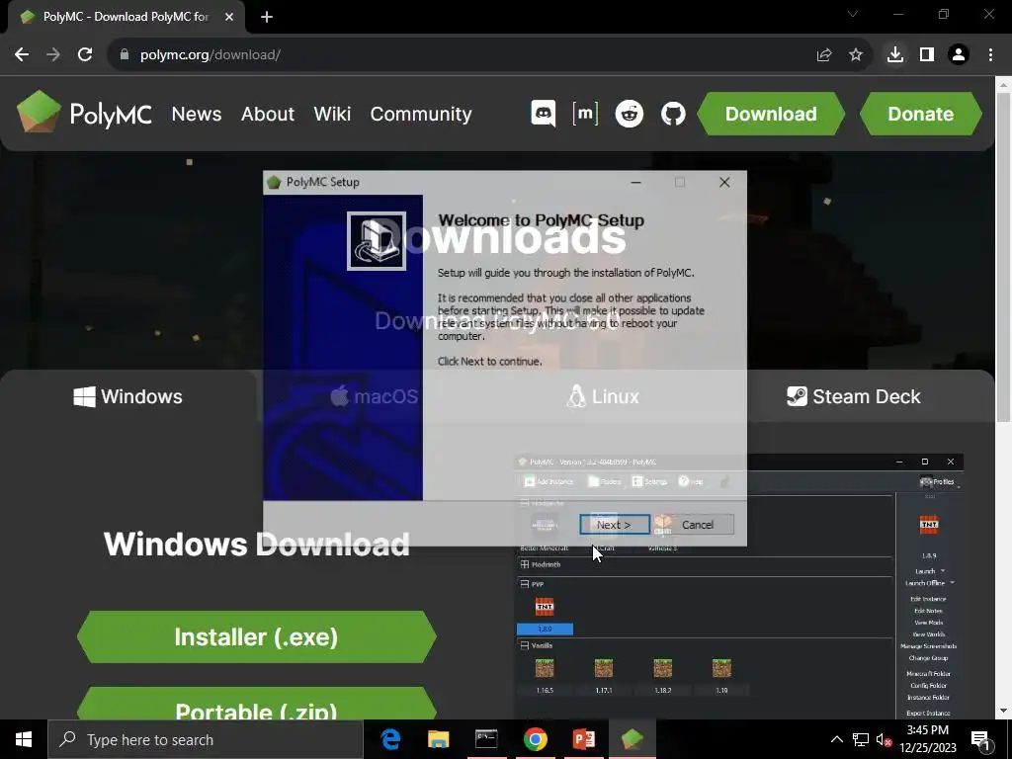1012x759 pixels.
Task: Open a new browser tab with plus
Action: (267, 17)
